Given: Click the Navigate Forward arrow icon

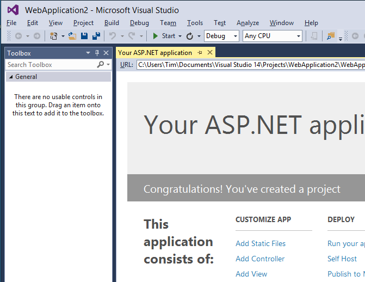Looking at the screenshot, I should [x=37, y=36].
